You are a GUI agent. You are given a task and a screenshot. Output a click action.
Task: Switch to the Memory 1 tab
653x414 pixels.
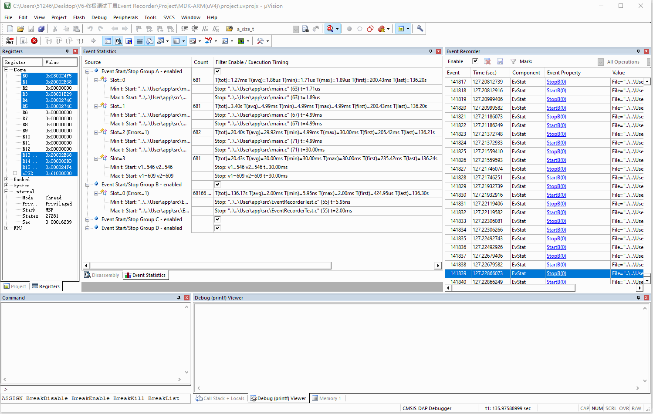tap(327, 398)
